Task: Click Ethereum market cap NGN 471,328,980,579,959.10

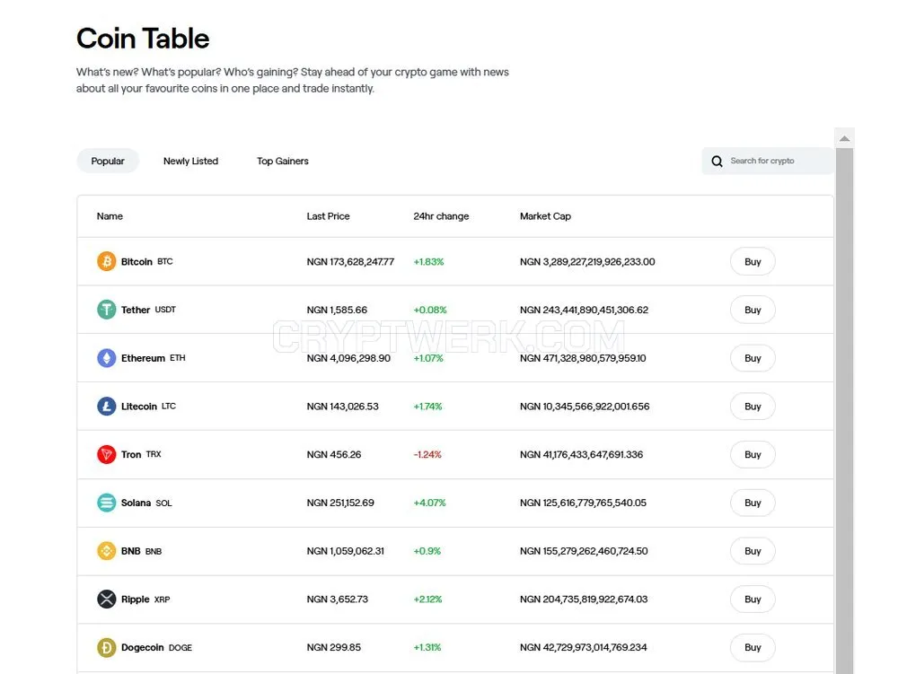Action: (x=583, y=358)
